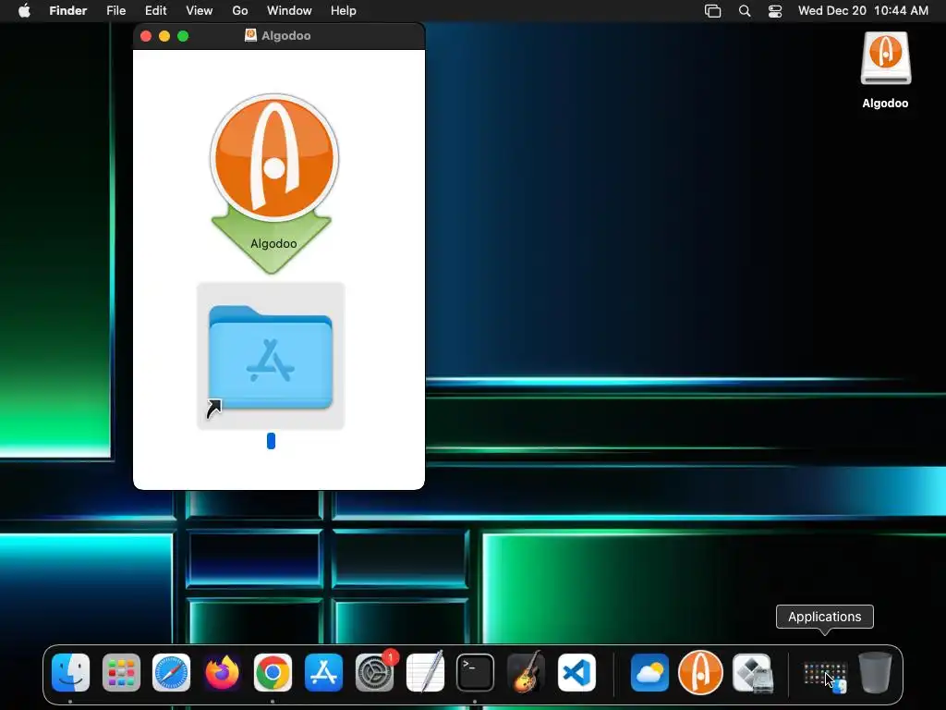The width and height of the screenshot is (946, 710).
Task: Open the Finder menu in the menu bar
Action: [68, 11]
